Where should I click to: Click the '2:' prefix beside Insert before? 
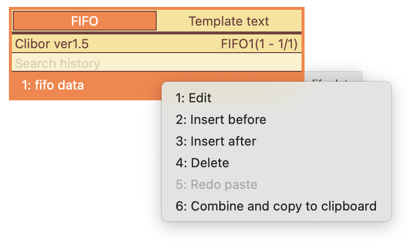tap(181, 120)
